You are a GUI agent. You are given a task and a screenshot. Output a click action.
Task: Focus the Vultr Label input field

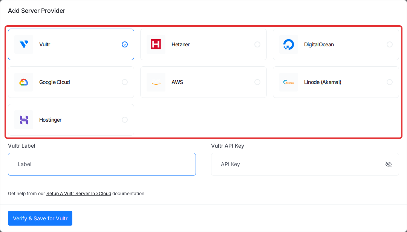[102, 164]
